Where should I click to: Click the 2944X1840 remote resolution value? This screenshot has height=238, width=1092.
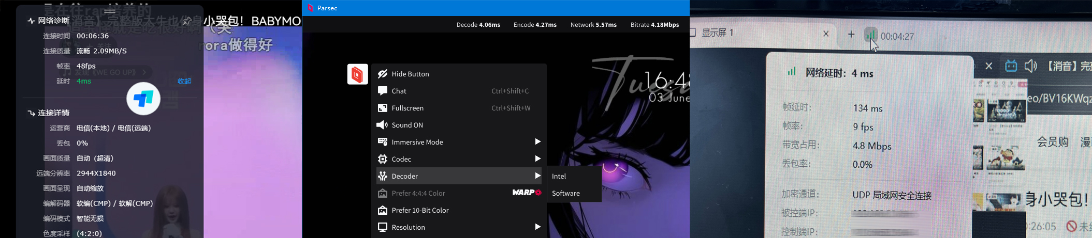coord(96,173)
